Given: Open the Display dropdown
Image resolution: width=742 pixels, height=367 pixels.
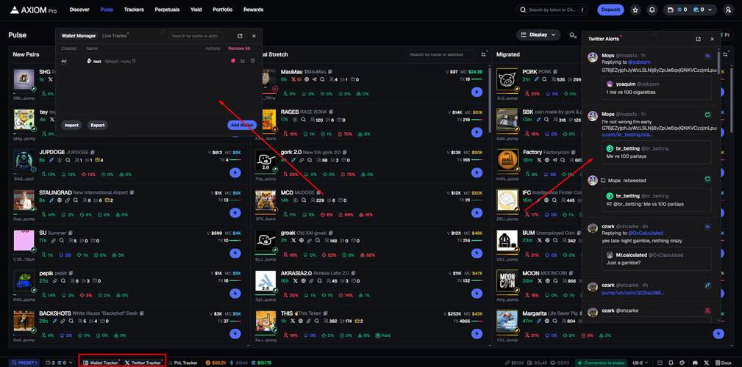Looking at the screenshot, I should pyautogui.click(x=538, y=35).
